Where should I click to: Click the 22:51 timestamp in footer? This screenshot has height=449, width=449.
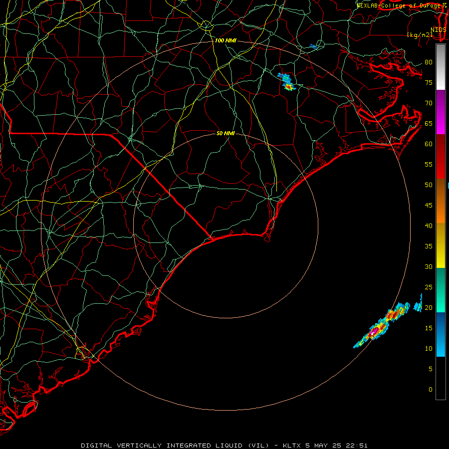[x=357, y=446]
